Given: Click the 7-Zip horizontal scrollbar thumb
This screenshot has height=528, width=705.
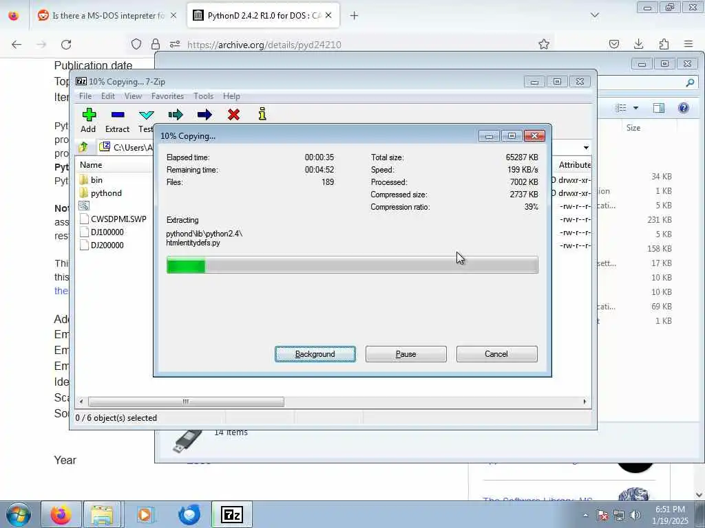Looking at the screenshot, I should tap(186, 401).
